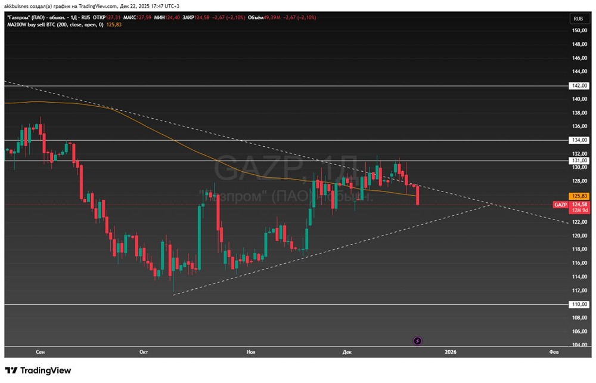This screenshot has width=596, height=383.
Task: Click the 122,00 price axis tick
Action: [x=579, y=222]
